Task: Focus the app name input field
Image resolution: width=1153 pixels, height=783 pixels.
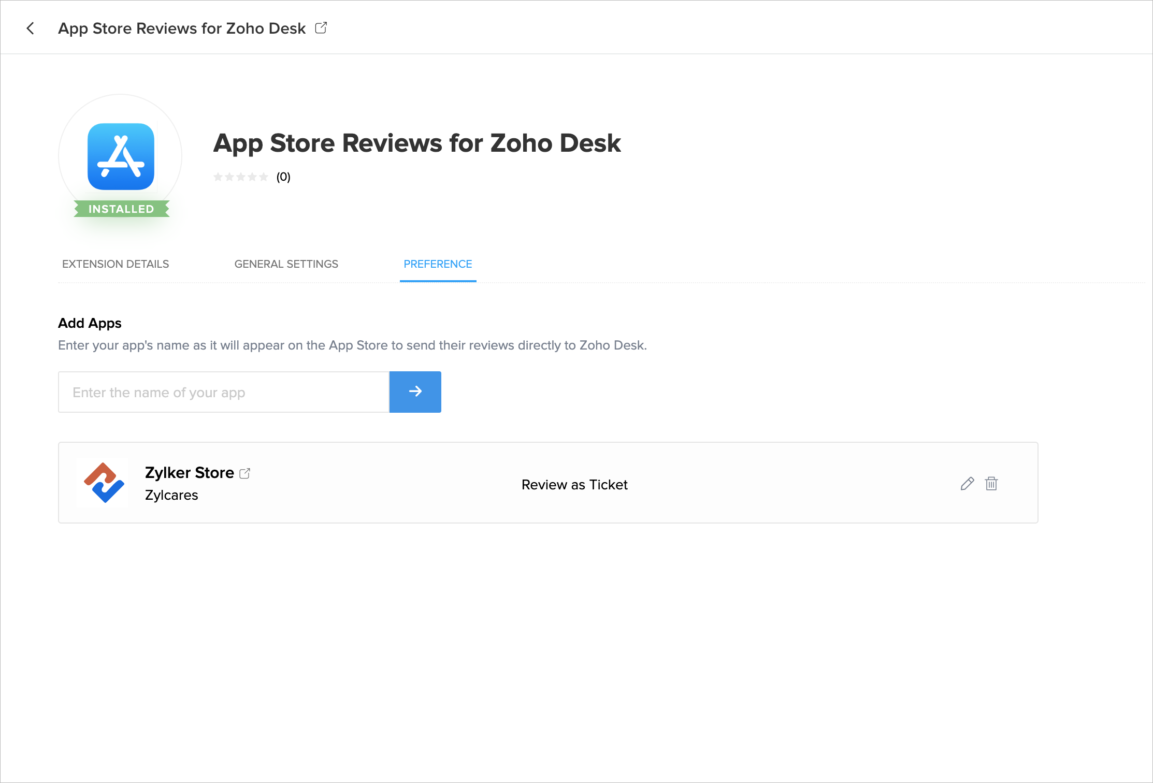Action: (224, 392)
